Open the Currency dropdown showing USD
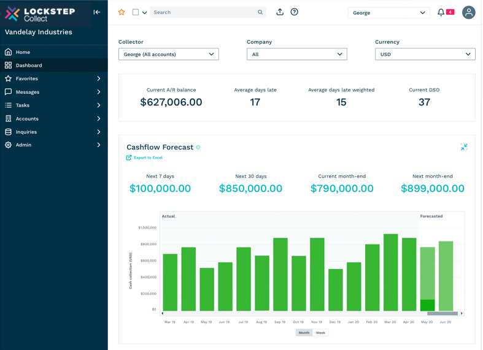Viewport: 483px width, 350px height. pos(425,55)
